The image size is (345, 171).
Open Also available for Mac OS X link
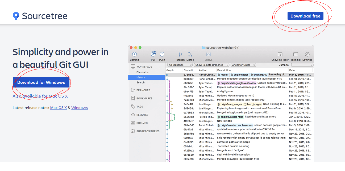point(40,96)
